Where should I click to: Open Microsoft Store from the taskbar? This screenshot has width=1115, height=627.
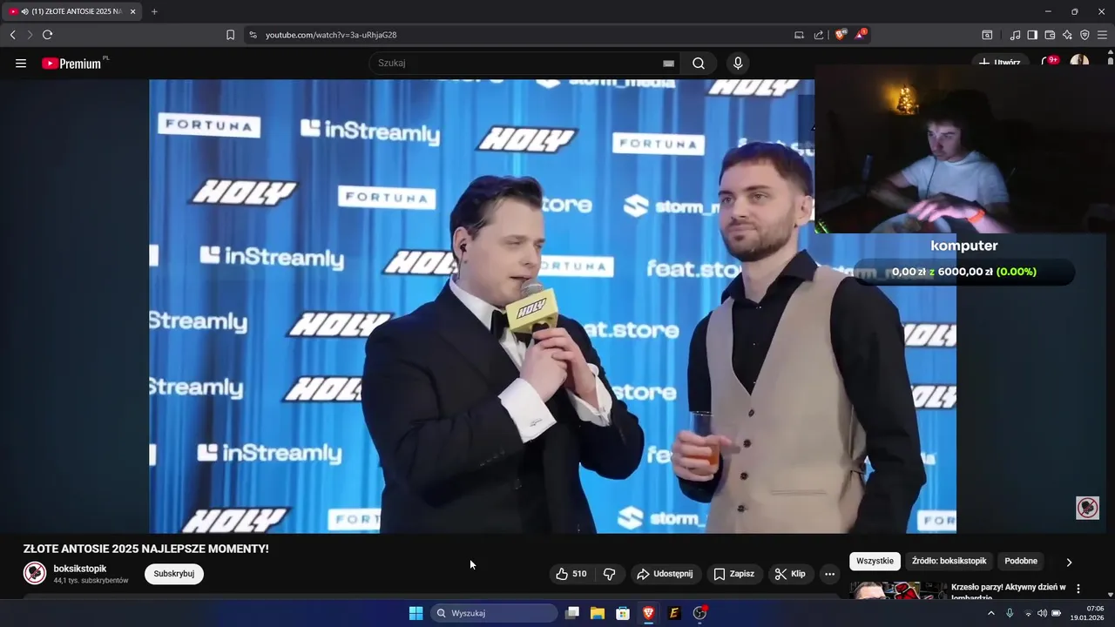(623, 613)
